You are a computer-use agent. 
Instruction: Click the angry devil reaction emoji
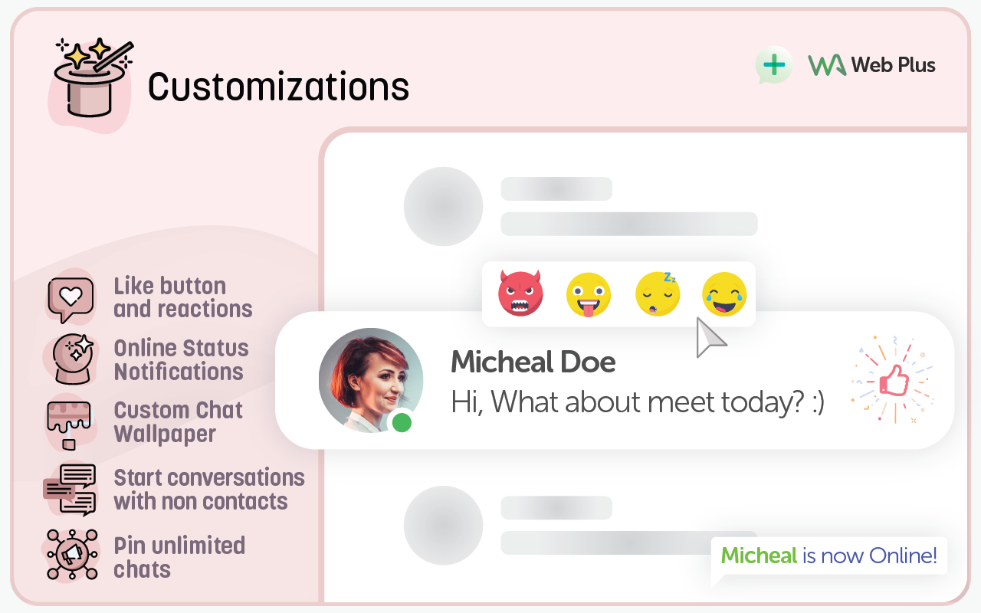[x=520, y=294]
